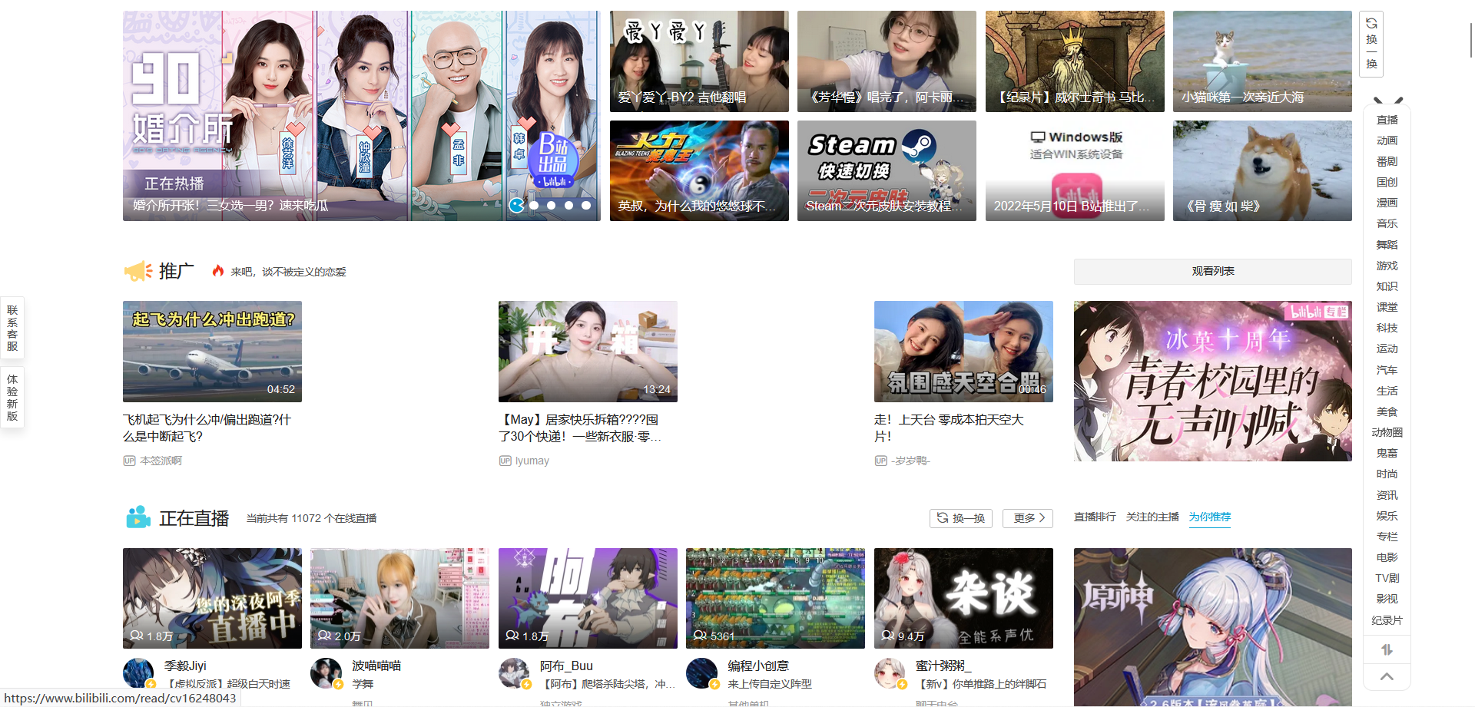Expand 更多 in the live section
This screenshot has width=1475, height=707.
tap(1028, 518)
